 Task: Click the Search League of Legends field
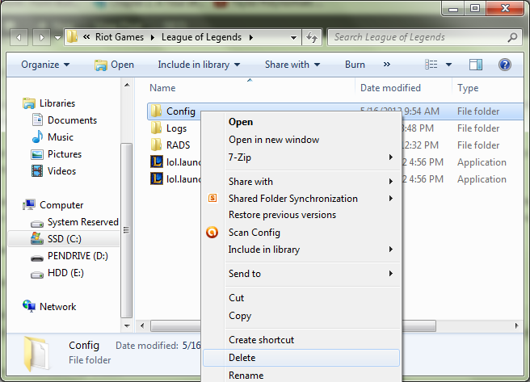click(x=416, y=37)
